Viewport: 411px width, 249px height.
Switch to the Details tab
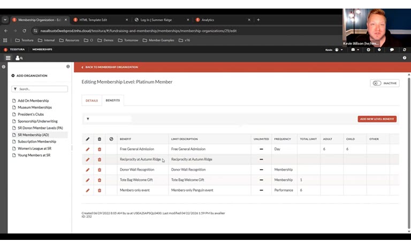click(x=92, y=101)
